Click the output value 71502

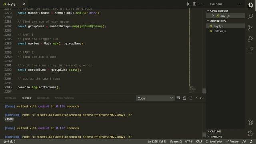pos(9,119)
